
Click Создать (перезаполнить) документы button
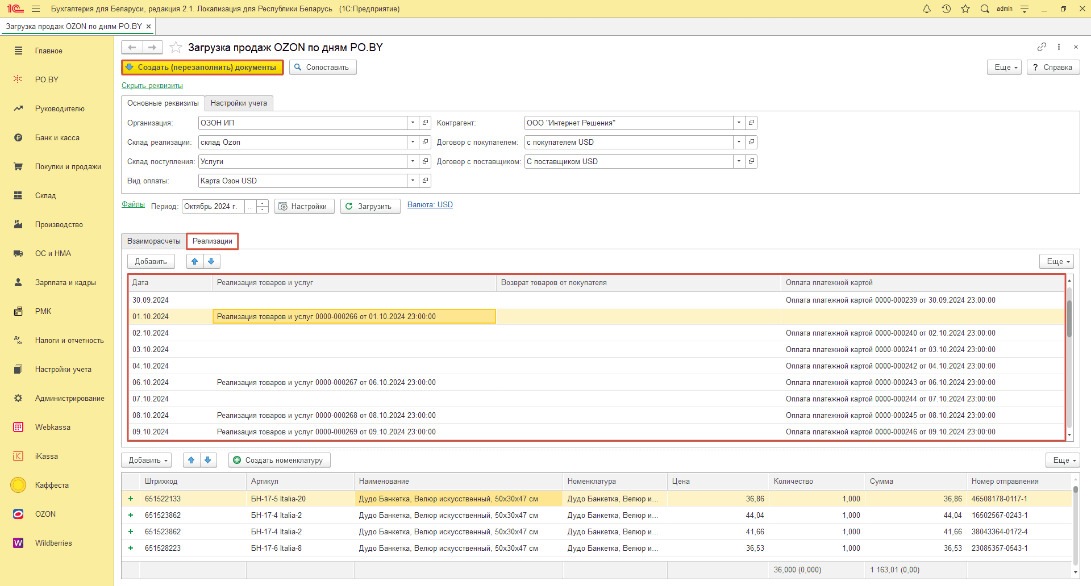(x=202, y=67)
